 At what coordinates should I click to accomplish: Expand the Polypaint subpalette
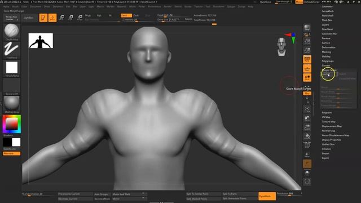click(x=327, y=113)
